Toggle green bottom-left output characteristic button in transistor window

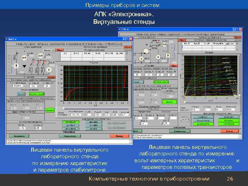203,124
